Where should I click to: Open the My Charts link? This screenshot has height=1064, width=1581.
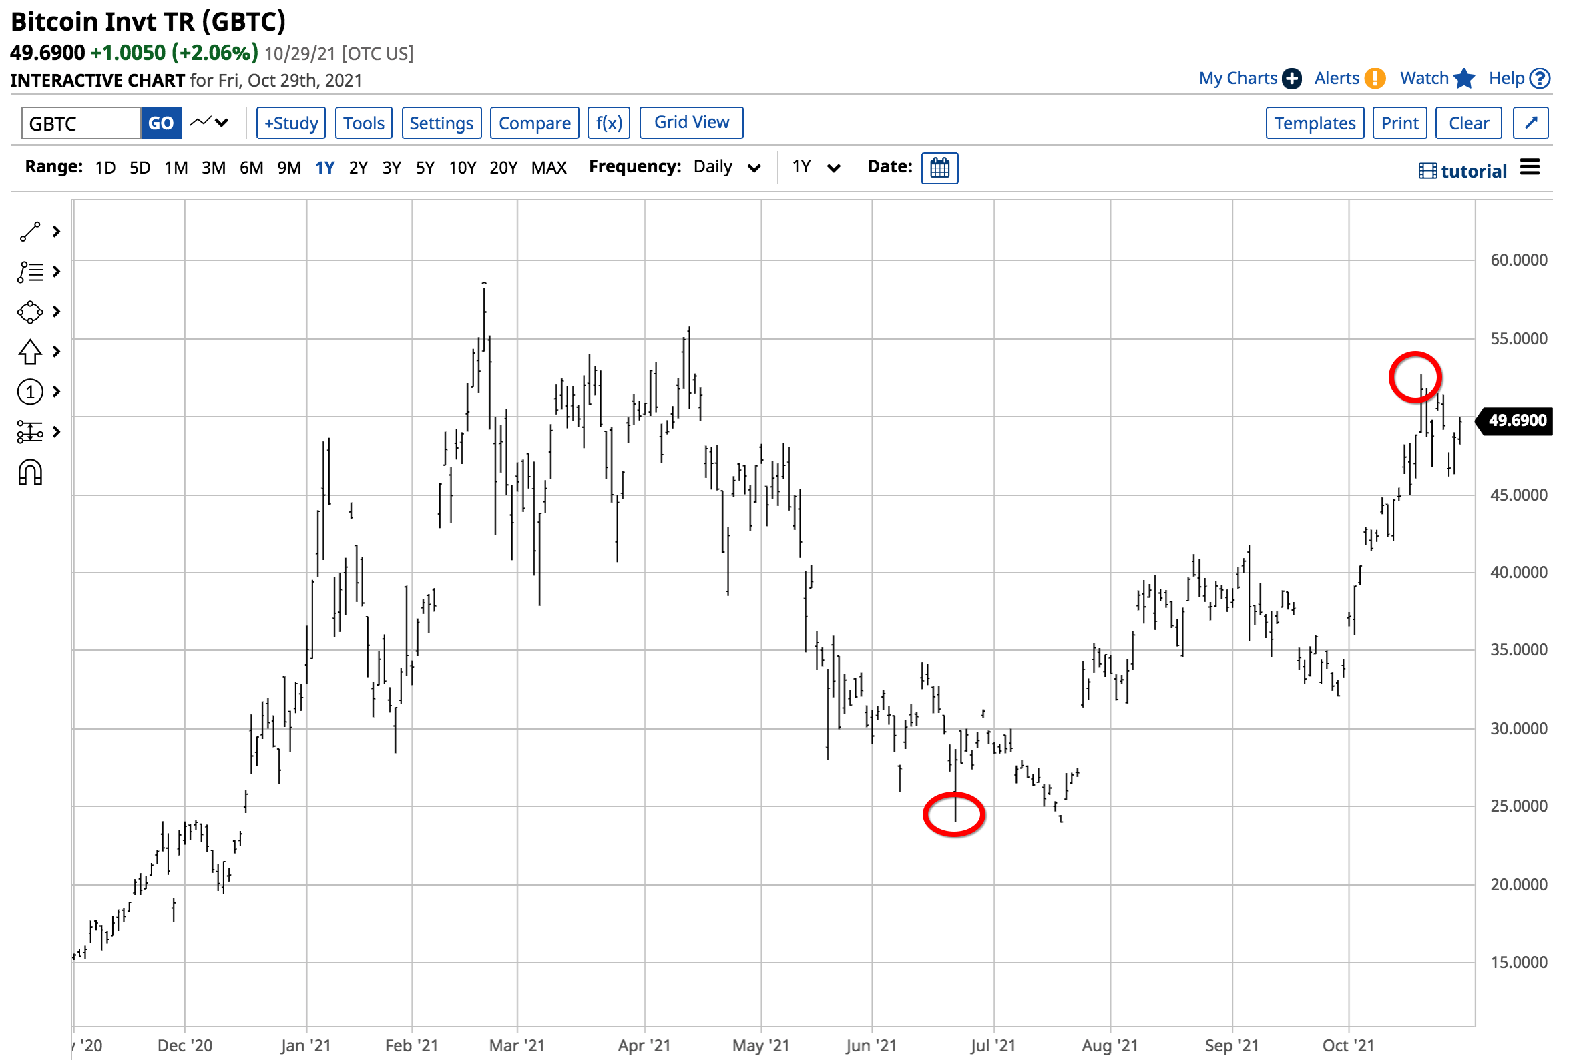click(x=1238, y=79)
